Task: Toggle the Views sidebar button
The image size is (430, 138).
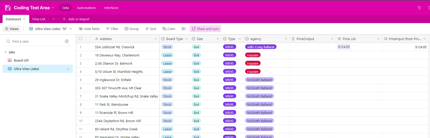Action: coord(12,29)
